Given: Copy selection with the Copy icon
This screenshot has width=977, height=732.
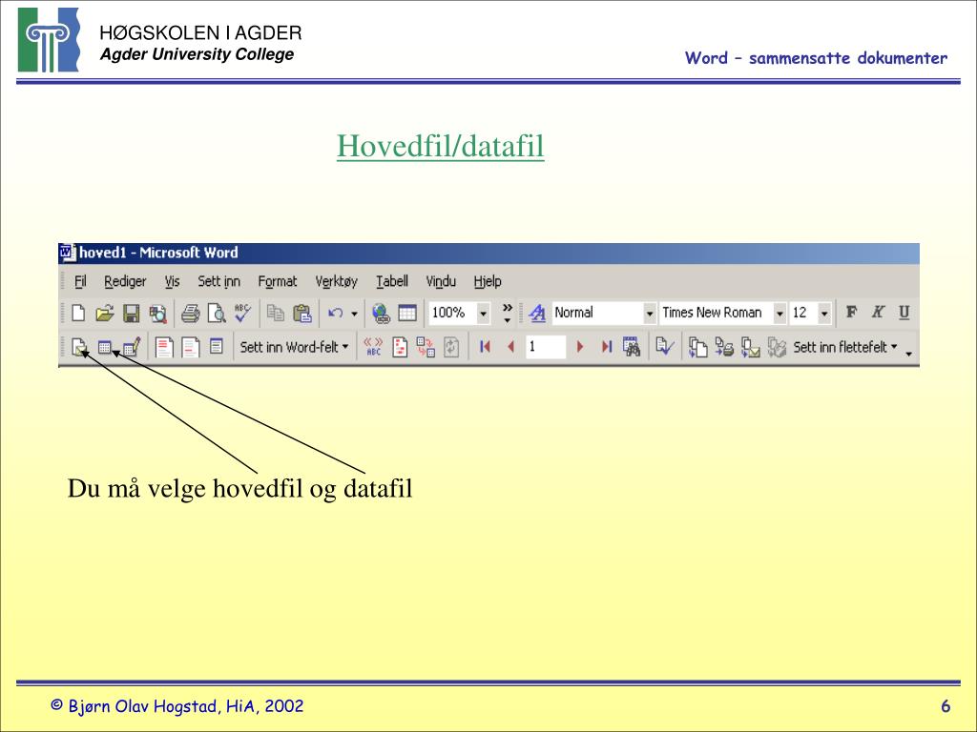Looking at the screenshot, I should point(276,313).
